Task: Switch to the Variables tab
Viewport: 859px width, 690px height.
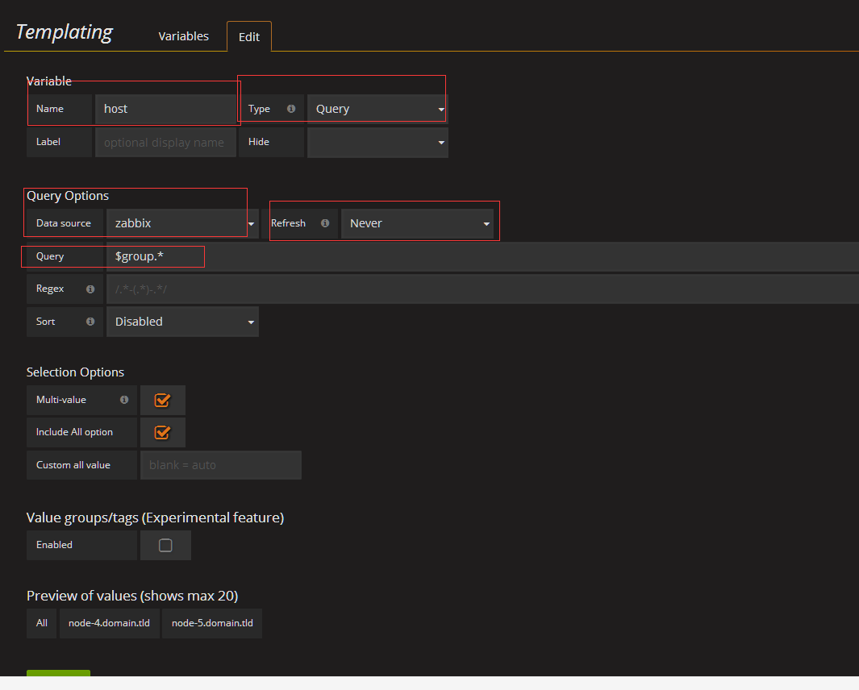Action: (x=183, y=36)
